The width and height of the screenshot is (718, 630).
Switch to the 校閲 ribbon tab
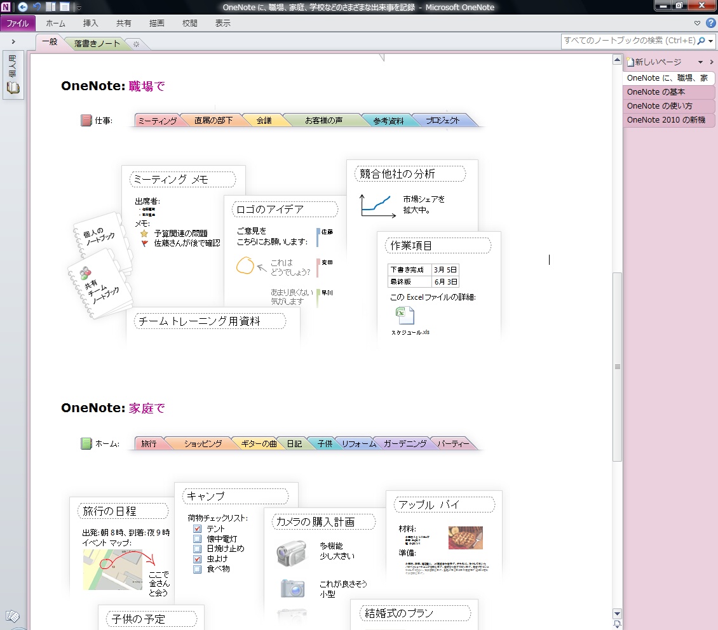pos(189,23)
